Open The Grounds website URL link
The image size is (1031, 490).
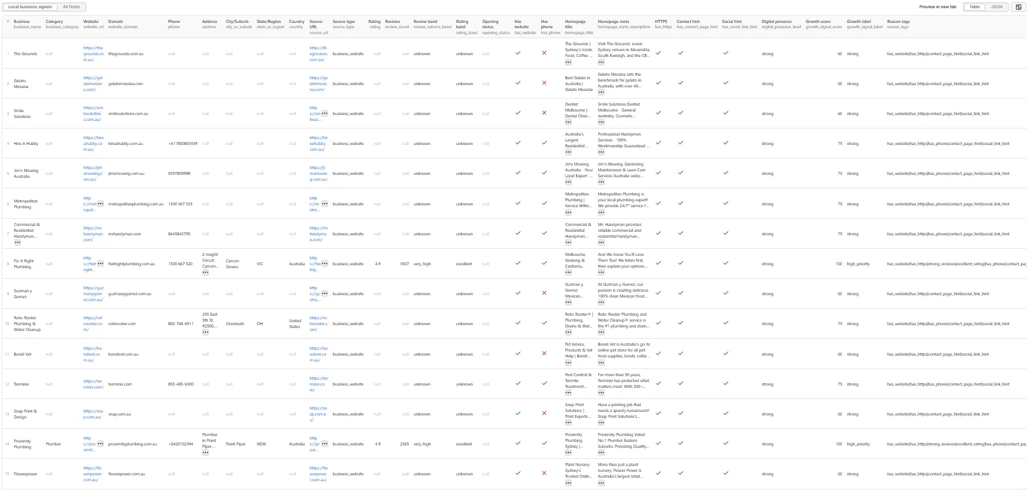(x=93, y=53)
